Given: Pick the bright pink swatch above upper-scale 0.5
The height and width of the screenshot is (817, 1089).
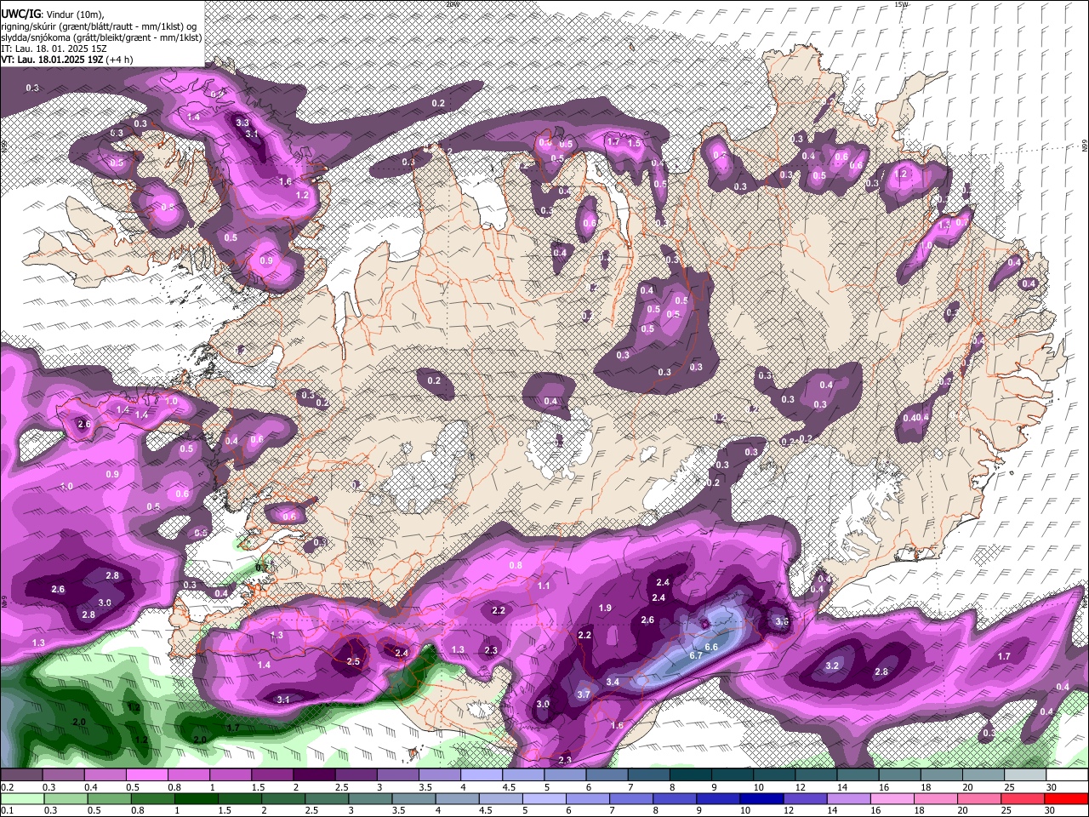Looking at the screenshot, I should coord(146,775).
